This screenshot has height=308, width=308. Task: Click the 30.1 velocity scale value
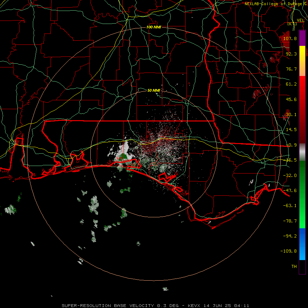(291, 114)
